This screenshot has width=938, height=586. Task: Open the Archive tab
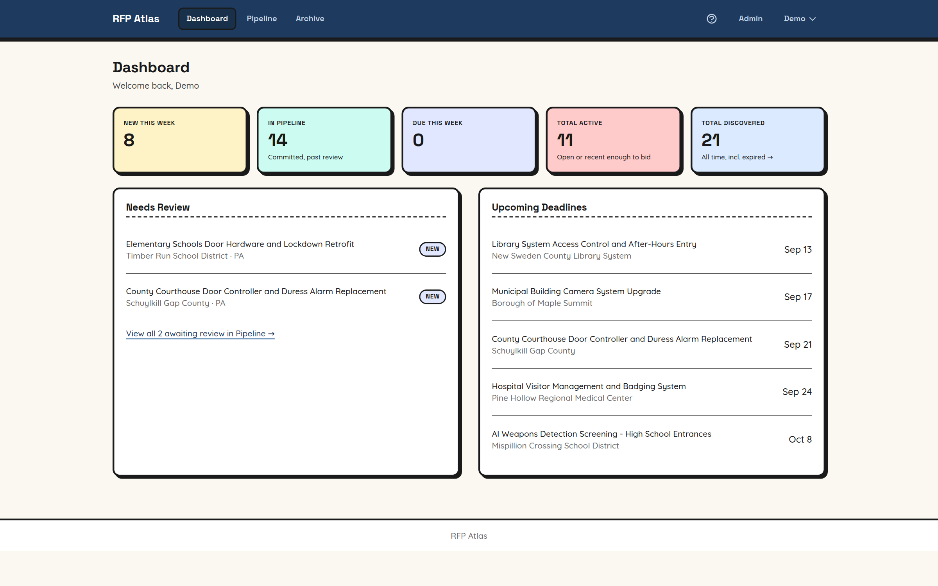pos(310,19)
